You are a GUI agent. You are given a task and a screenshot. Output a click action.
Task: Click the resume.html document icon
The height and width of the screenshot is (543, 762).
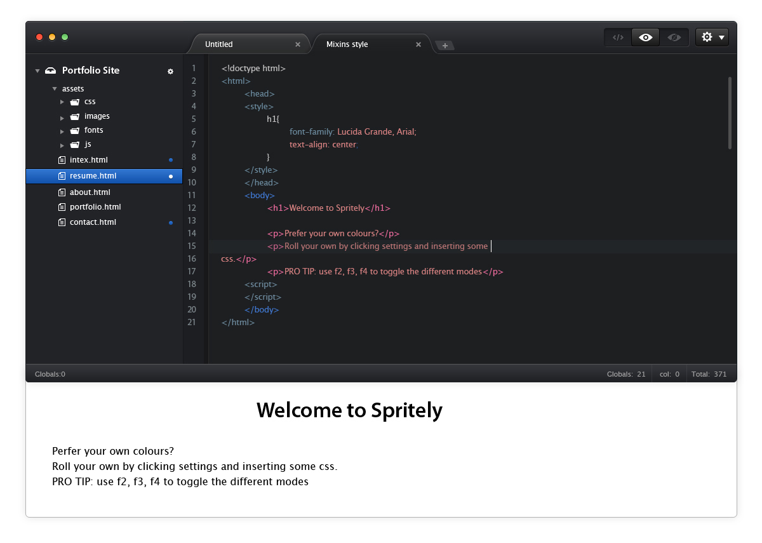[62, 176]
